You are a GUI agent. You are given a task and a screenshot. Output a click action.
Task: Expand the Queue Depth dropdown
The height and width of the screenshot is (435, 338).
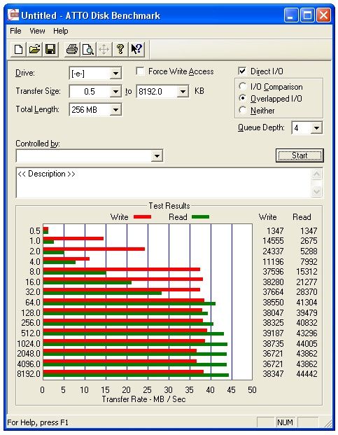[x=316, y=128]
